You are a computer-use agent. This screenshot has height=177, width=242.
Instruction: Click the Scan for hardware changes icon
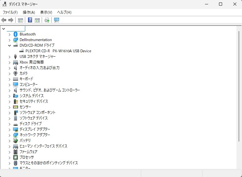pos(57,20)
